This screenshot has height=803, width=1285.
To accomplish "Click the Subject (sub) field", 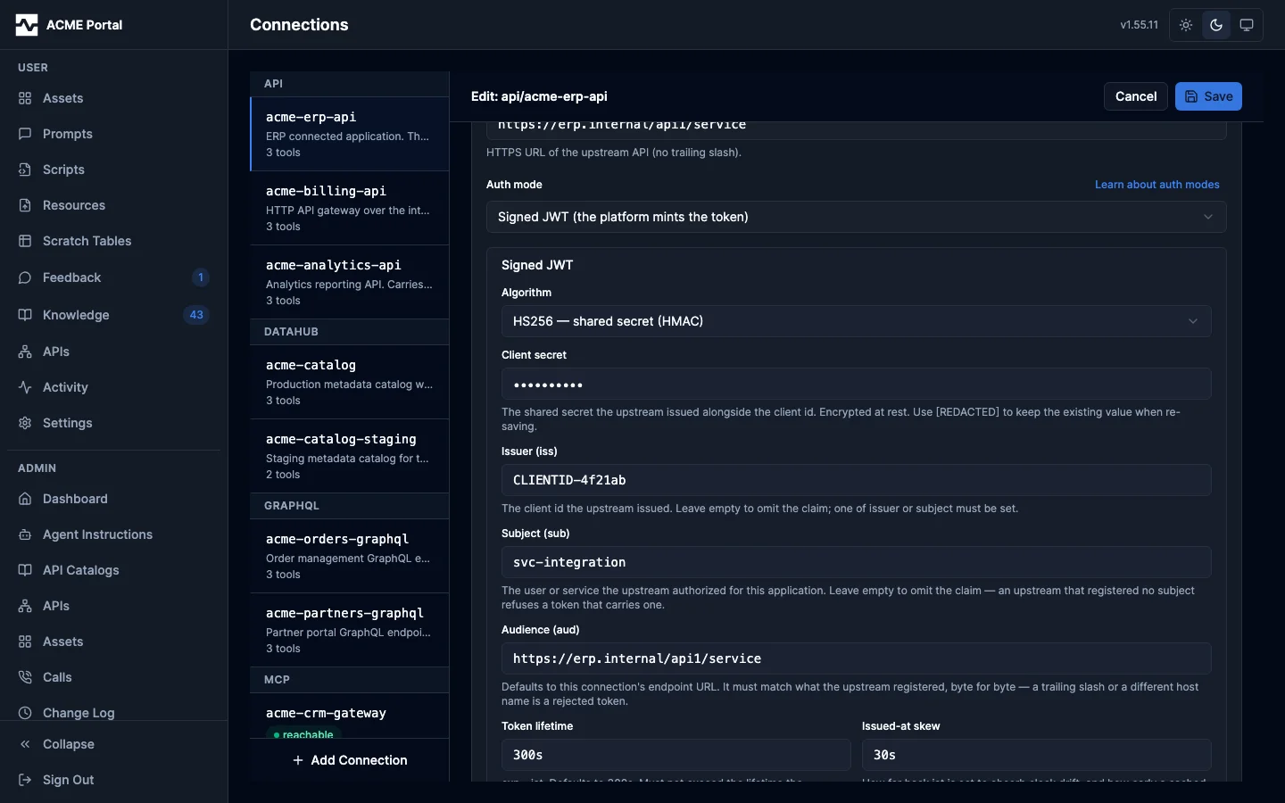I will tap(857, 562).
